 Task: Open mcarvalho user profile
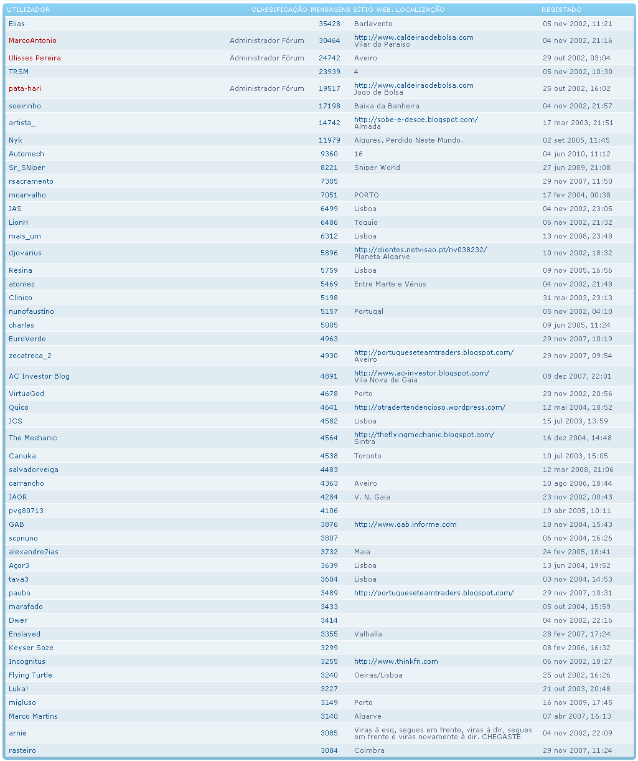pyautogui.click(x=27, y=195)
